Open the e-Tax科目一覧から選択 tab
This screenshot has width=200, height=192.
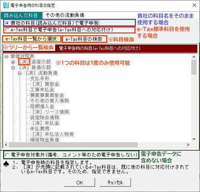pos(32,39)
